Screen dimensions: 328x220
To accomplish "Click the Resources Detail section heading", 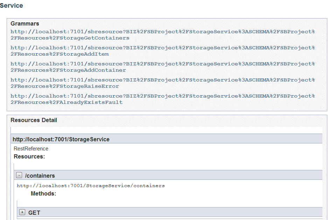I will [34, 120].
